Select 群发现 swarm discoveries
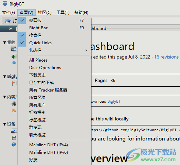 click(x=54, y=127)
